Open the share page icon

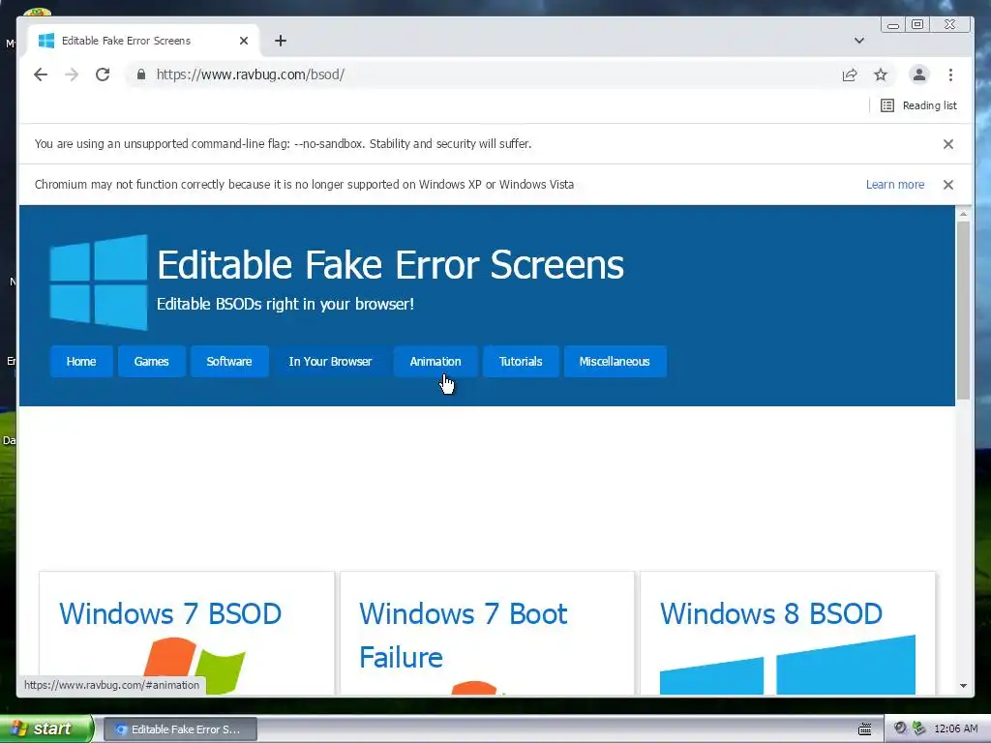[850, 75]
